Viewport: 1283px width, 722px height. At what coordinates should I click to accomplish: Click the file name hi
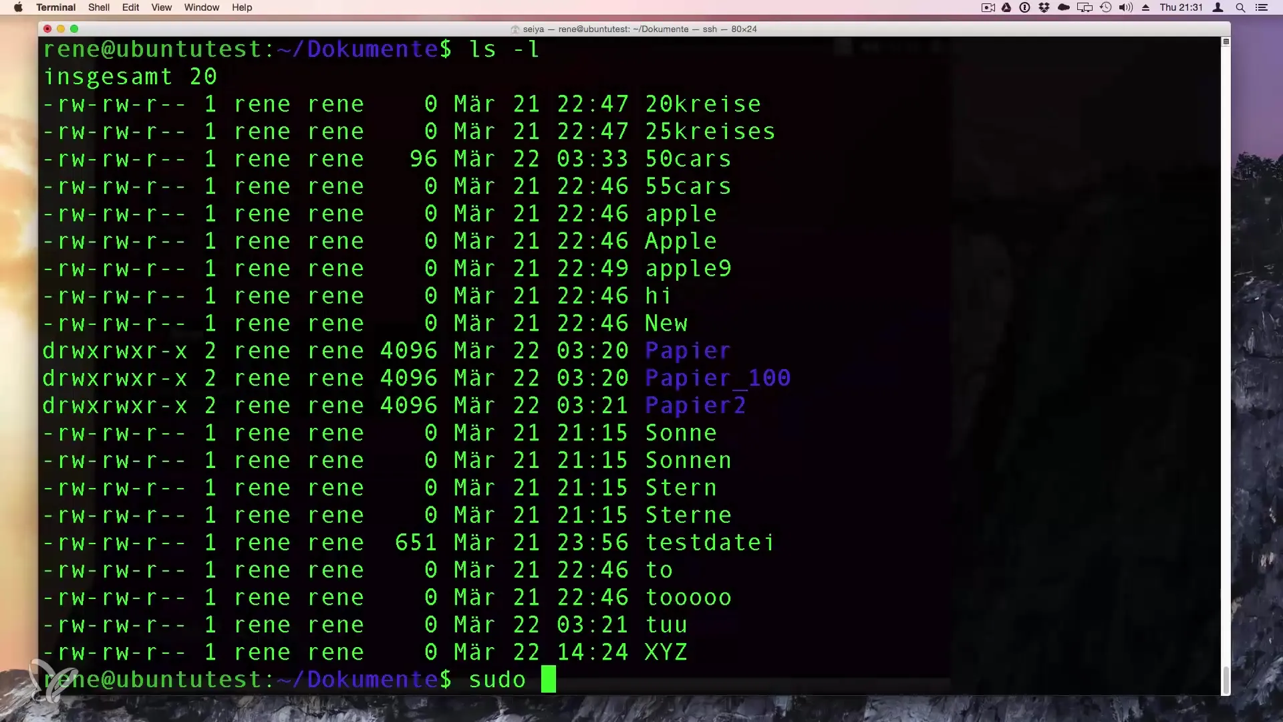[658, 296]
